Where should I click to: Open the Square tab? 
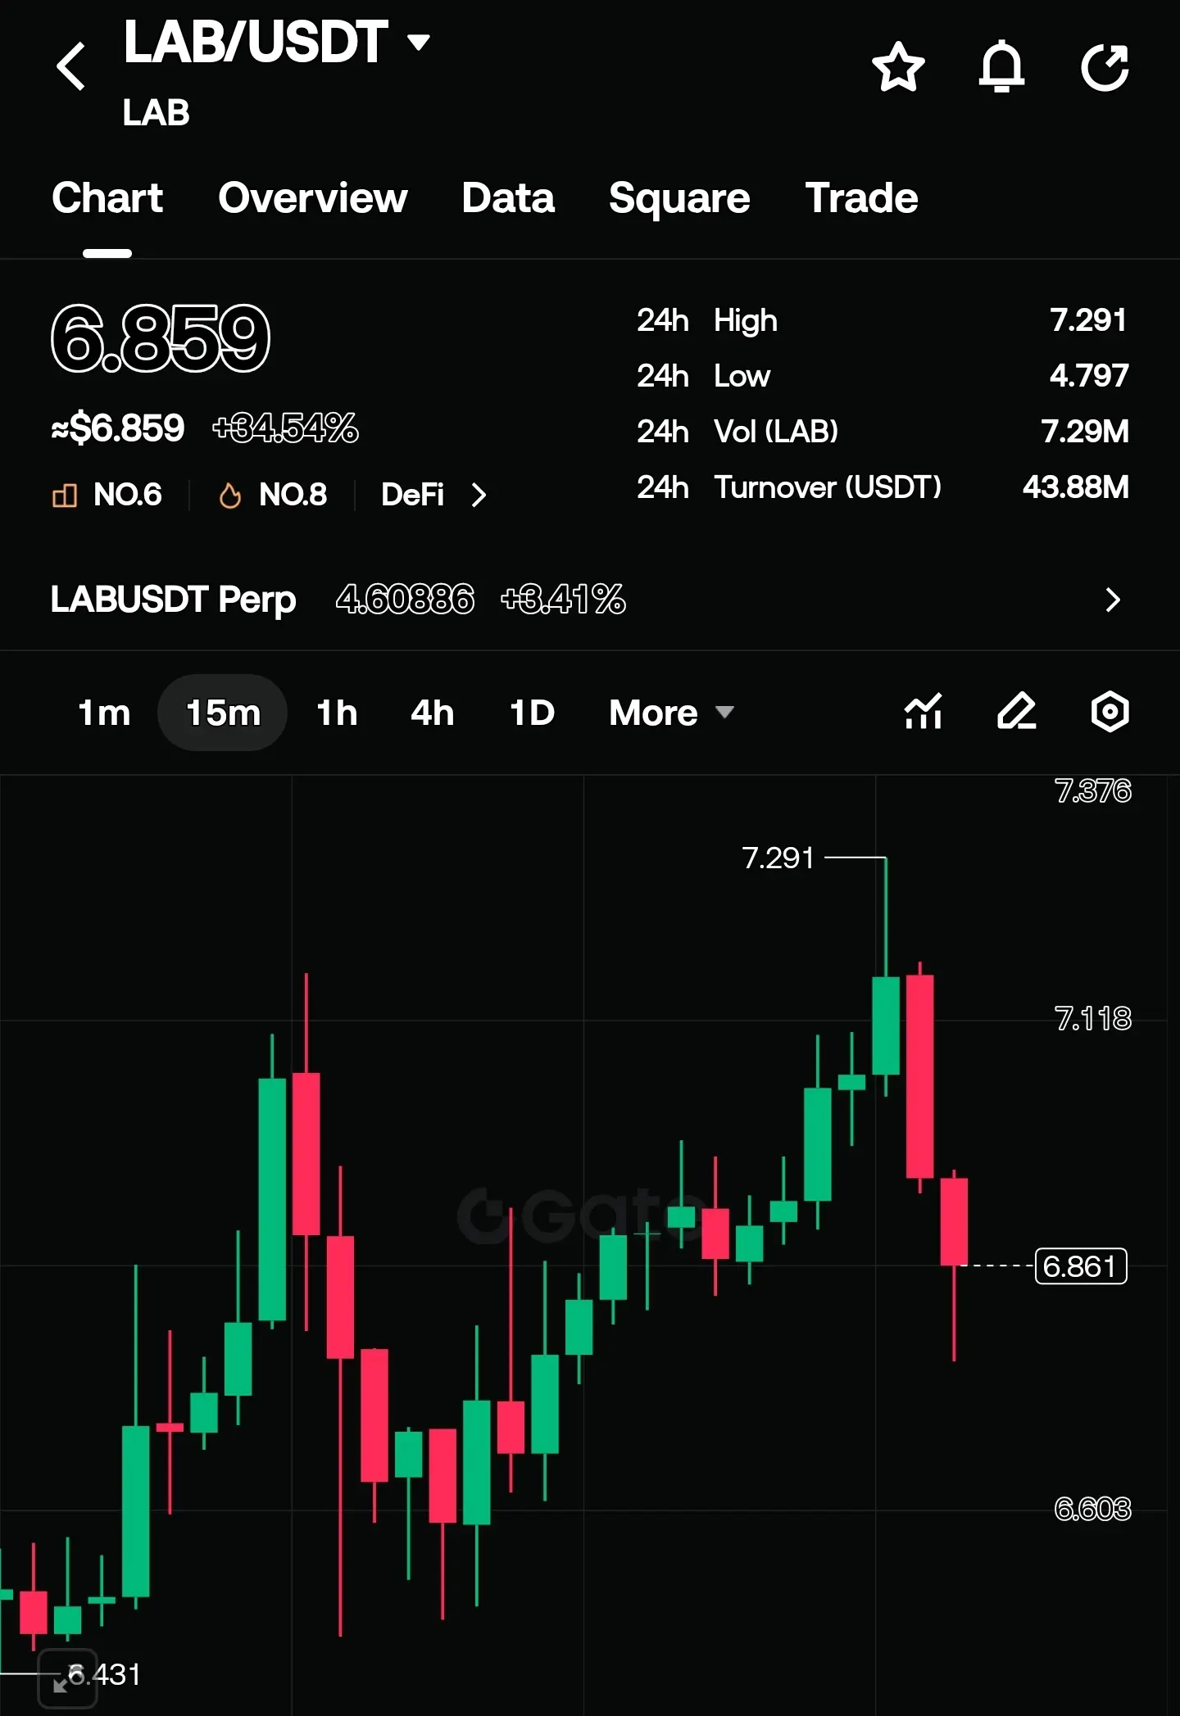click(679, 197)
